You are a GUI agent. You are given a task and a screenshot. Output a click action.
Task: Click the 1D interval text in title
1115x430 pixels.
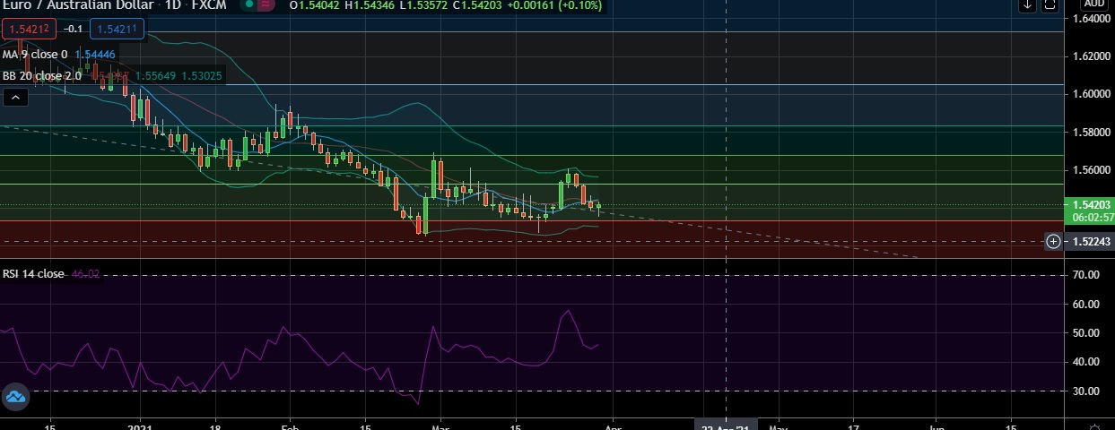pos(175,5)
